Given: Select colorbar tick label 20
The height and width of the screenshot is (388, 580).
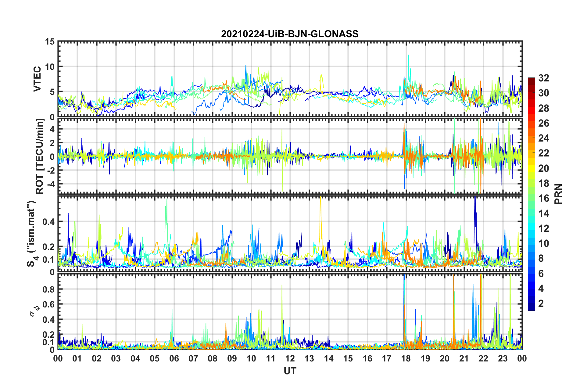Looking at the screenshot, I should tap(544, 168).
